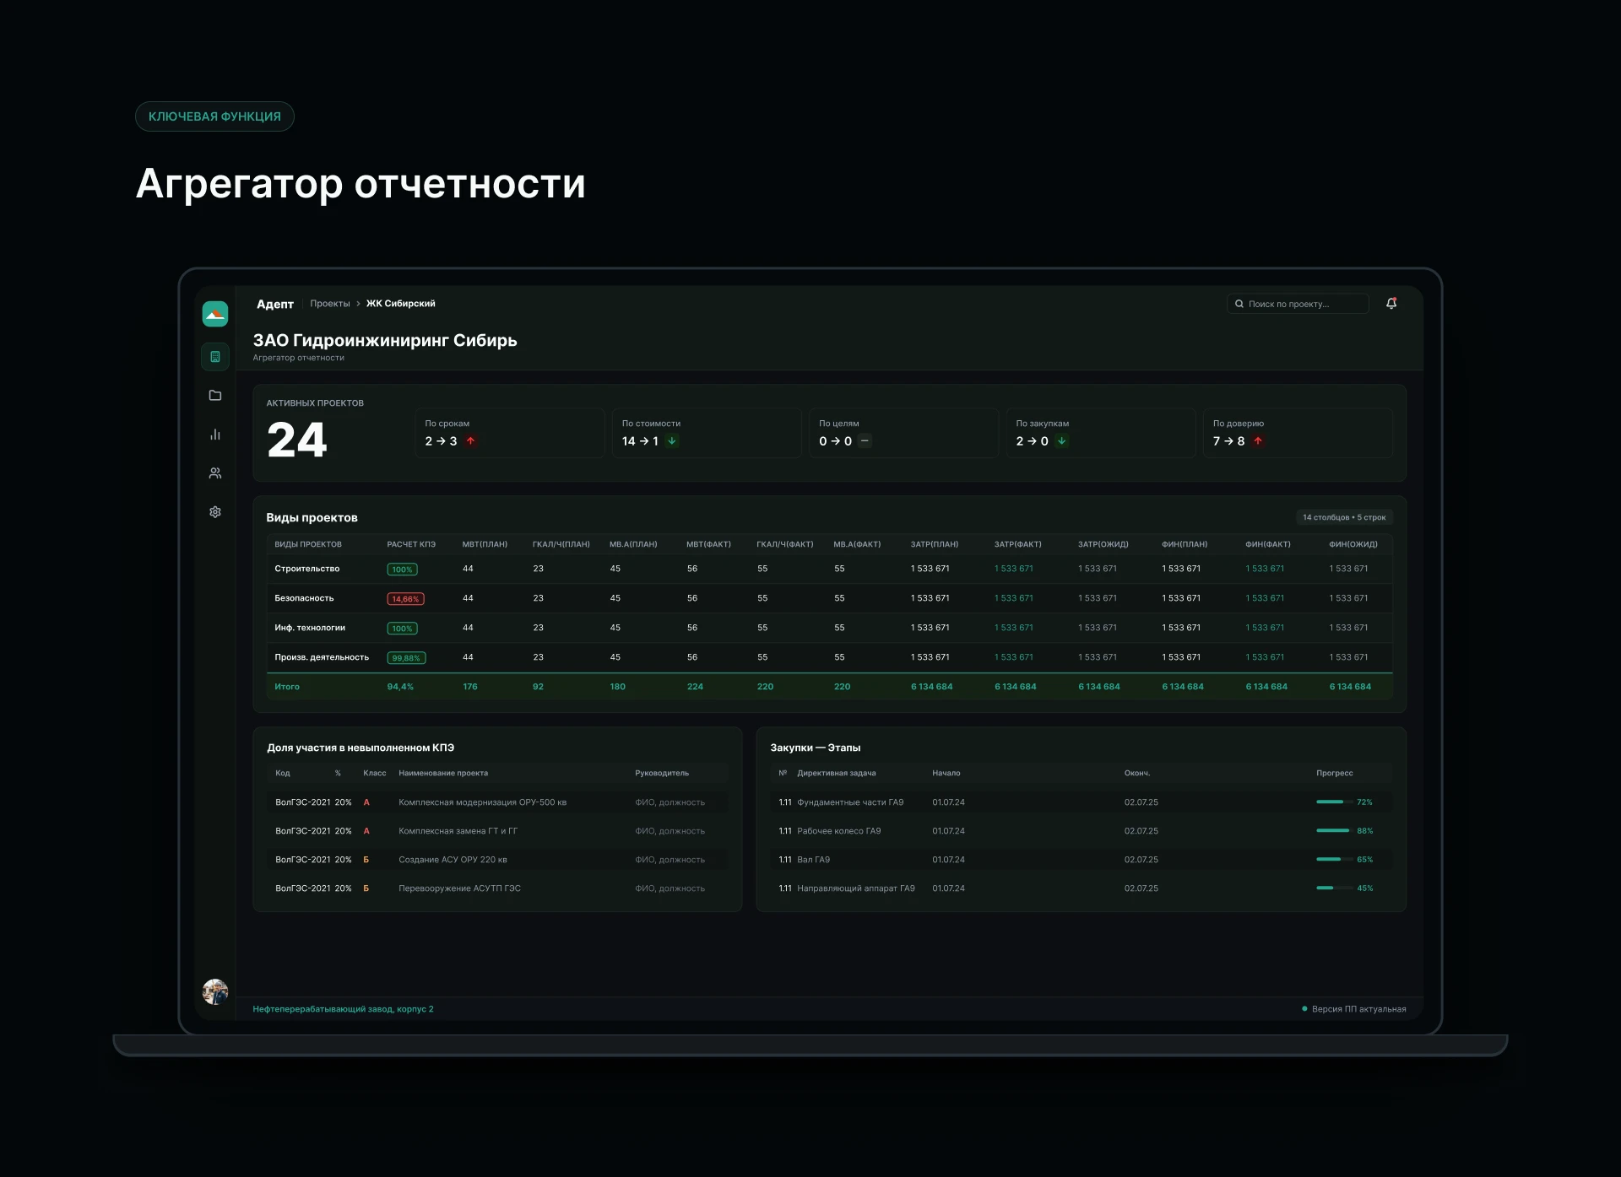Click the ЖК Сибирский breadcrumb
The image size is (1621, 1177).
click(401, 304)
